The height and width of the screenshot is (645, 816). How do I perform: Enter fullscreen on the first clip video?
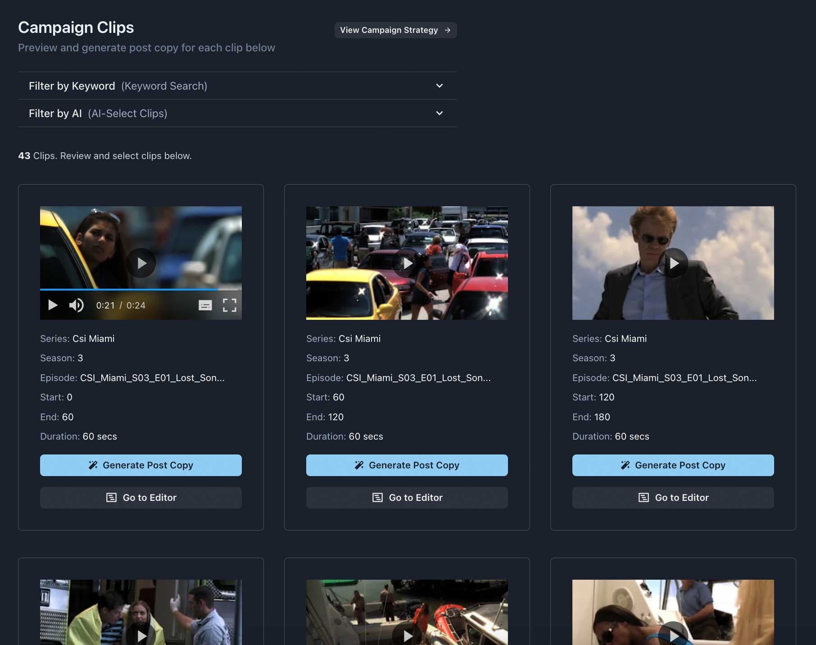pos(230,305)
